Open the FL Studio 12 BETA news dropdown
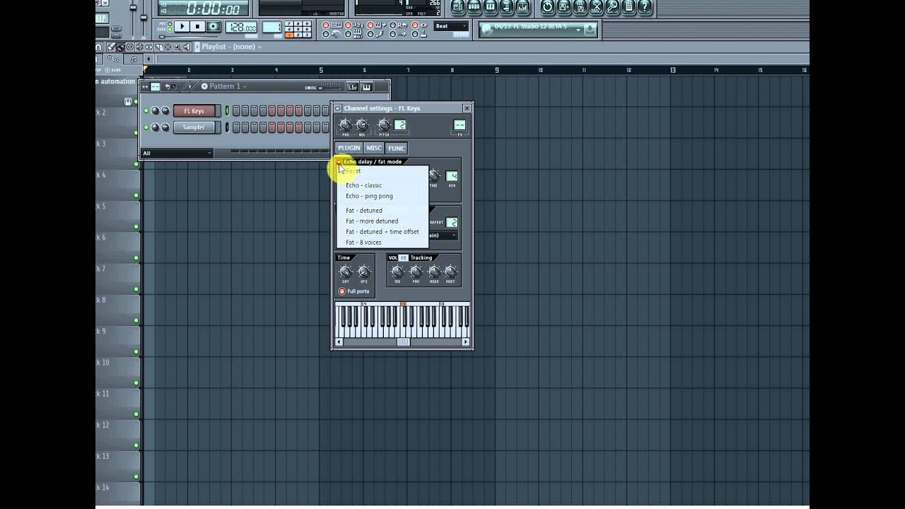Image resolution: width=905 pixels, height=509 pixels. [578, 30]
